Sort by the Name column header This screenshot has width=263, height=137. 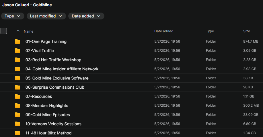pos(28,31)
